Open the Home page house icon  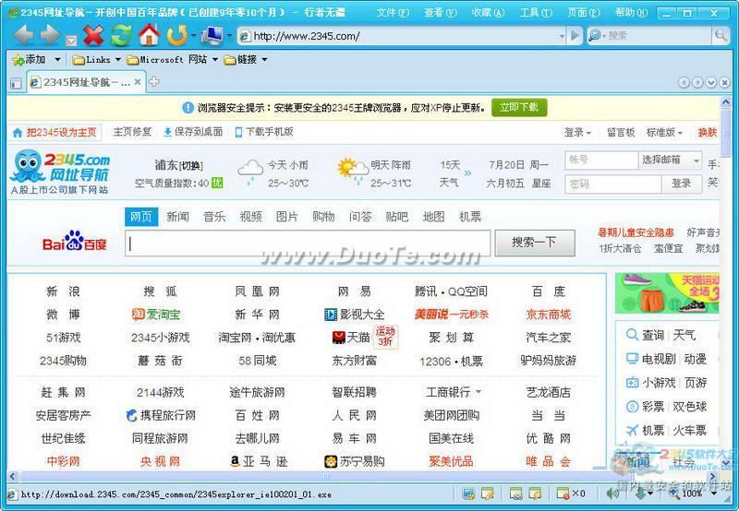tap(149, 35)
